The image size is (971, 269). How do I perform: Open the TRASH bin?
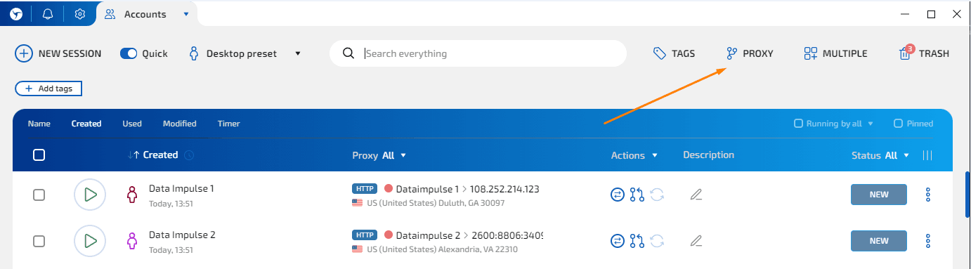click(924, 53)
